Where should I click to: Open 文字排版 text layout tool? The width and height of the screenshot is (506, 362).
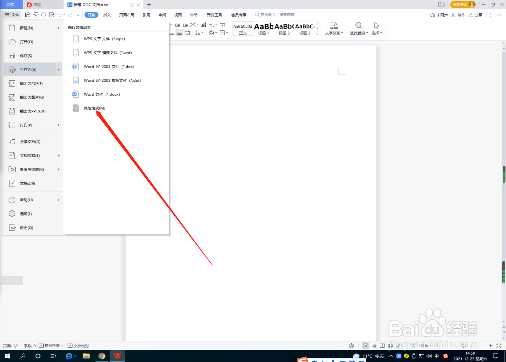coord(334,28)
